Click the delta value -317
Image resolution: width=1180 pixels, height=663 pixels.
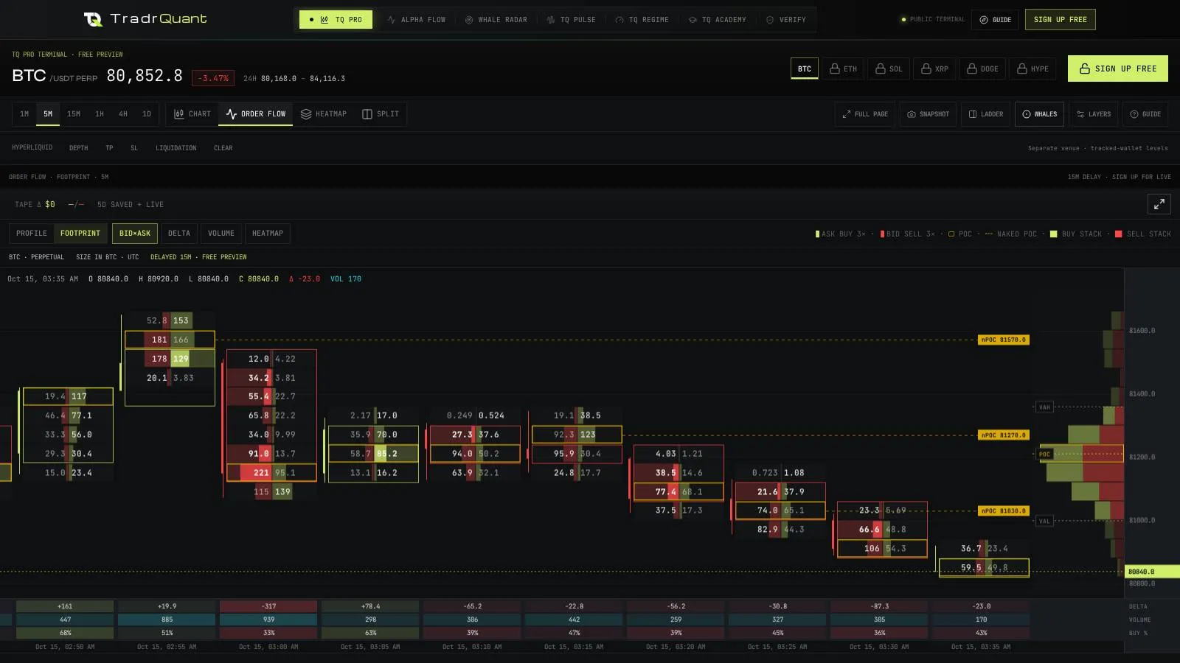pos(268,606)
